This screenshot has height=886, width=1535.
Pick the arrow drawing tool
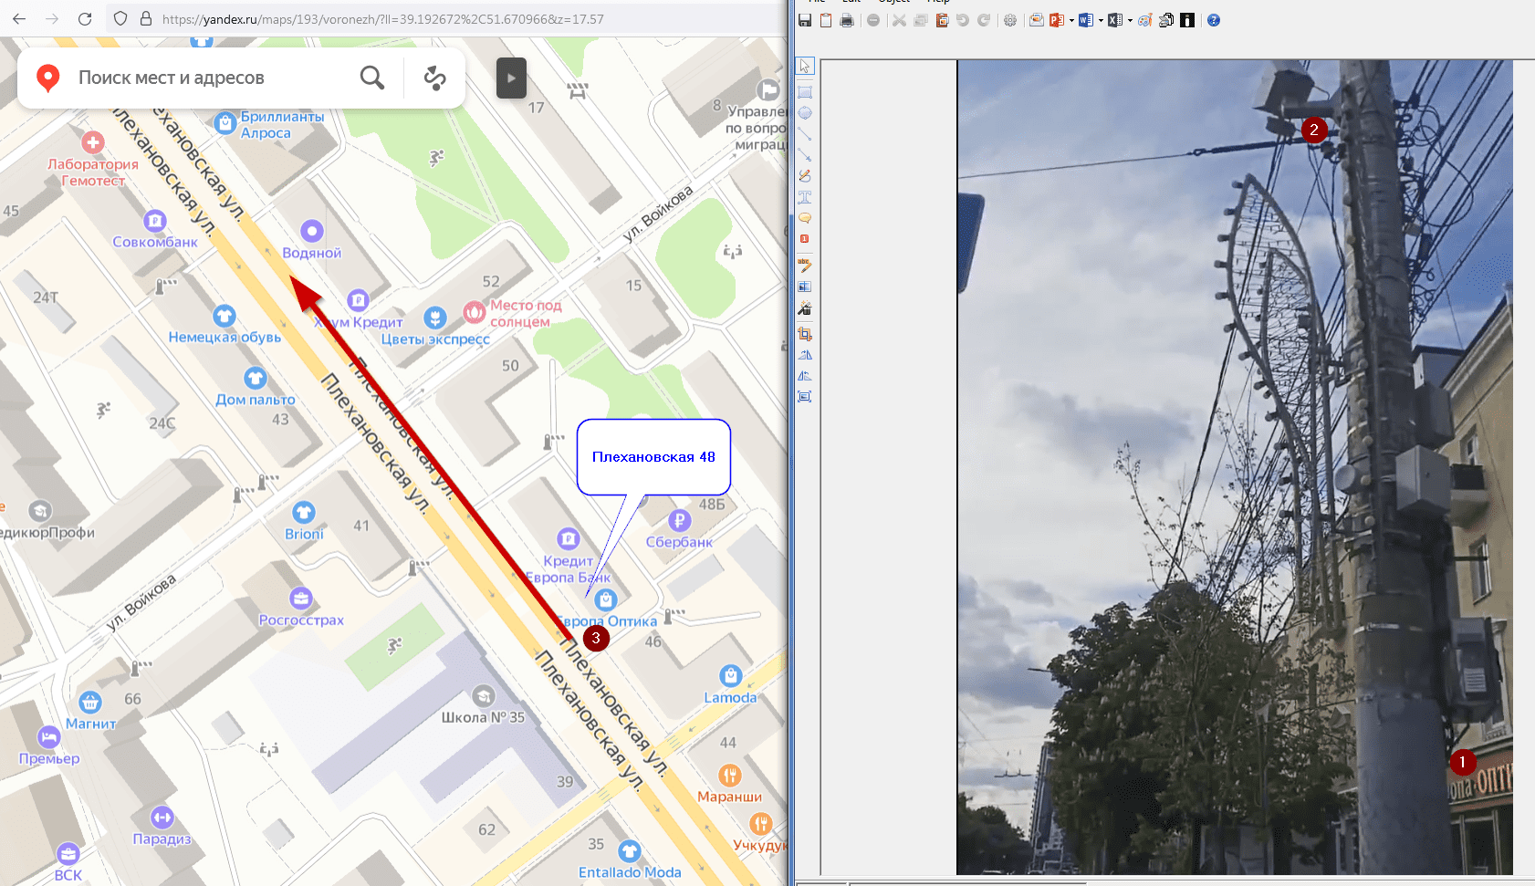coord(805,155)
